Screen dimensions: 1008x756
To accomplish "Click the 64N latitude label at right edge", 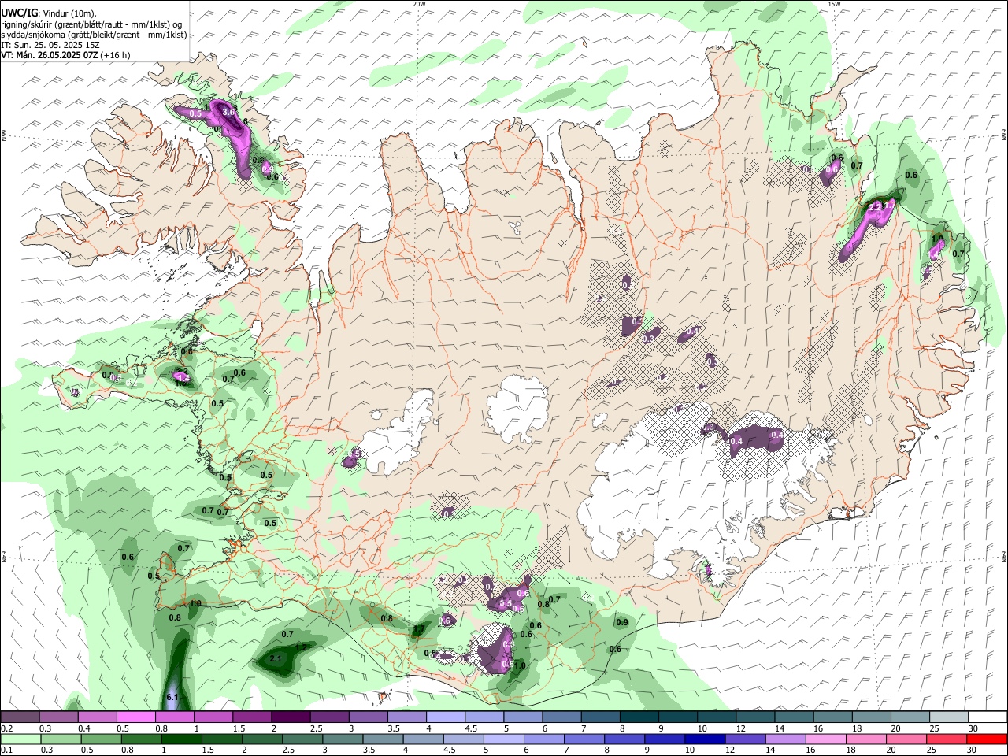I will [x=1004, y=556].
